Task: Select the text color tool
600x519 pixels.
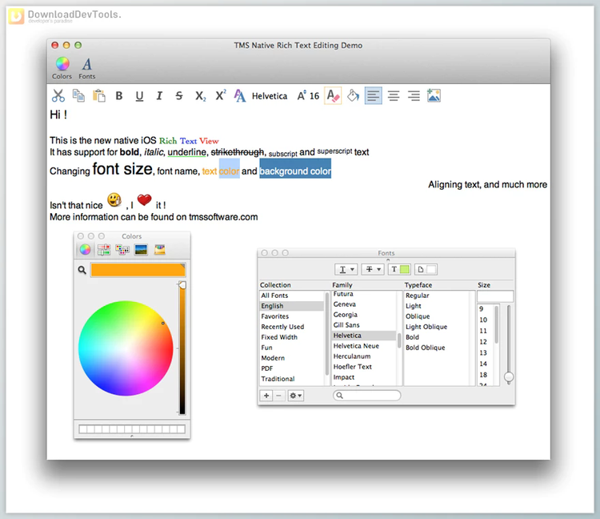Action: click(x=333, y=95)
